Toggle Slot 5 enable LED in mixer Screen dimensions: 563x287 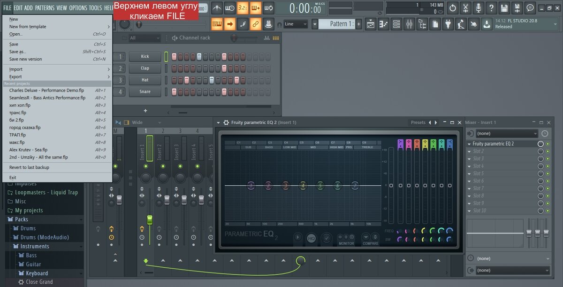[548, 174]
